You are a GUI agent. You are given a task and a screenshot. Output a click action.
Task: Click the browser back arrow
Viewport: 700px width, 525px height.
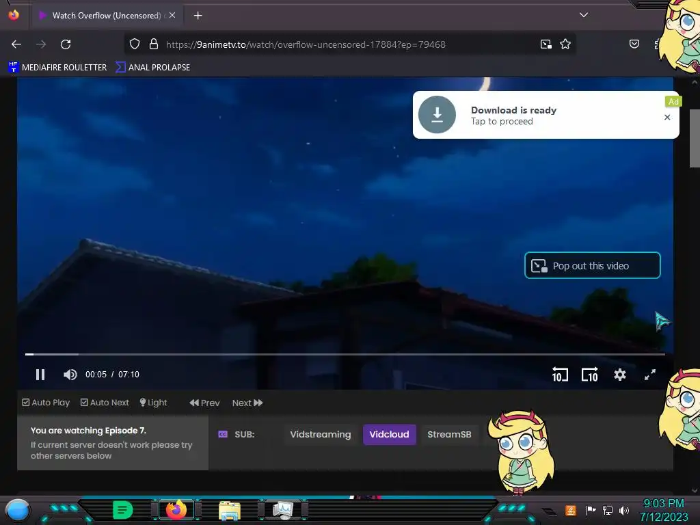point(16,44)
